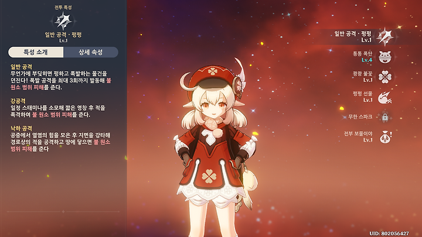Click the 일반 공격·펑펑 label in talent list
This screenshot has height=237, width=422.
(353, 33)
